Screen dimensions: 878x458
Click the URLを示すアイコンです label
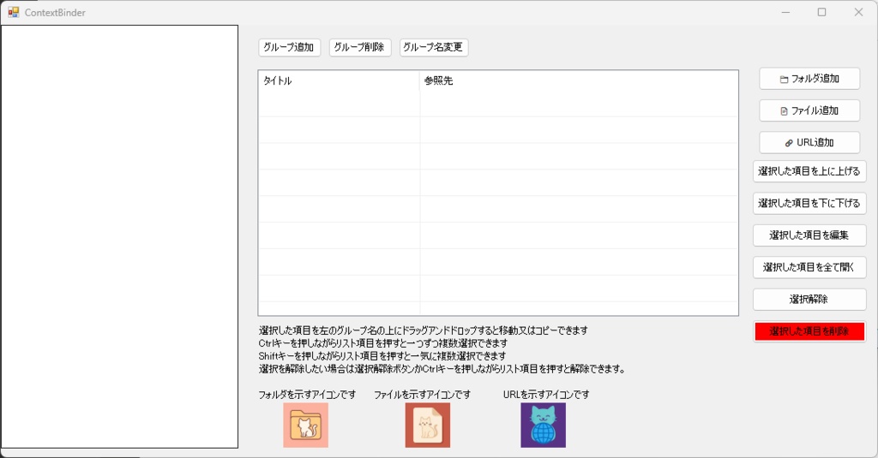click(x=546, y=395)
